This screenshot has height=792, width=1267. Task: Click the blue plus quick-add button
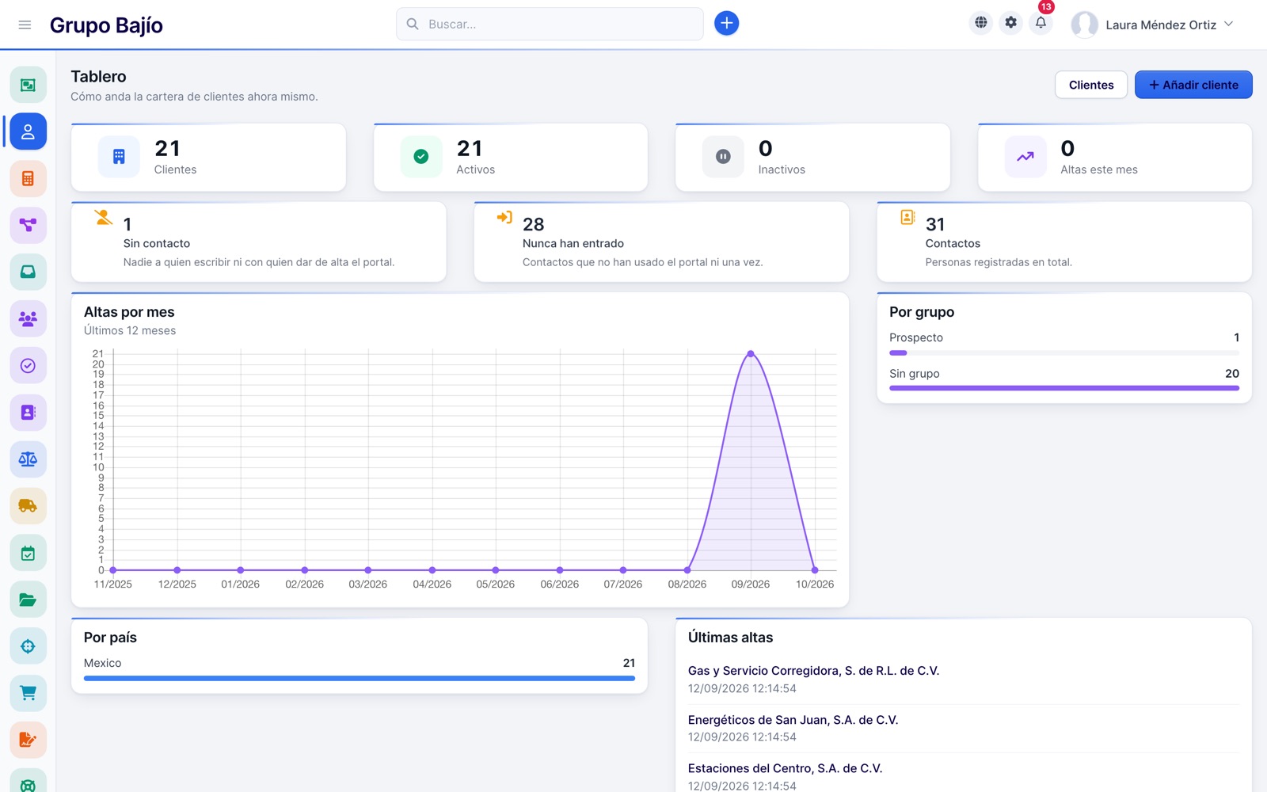[x=726, y=24]
